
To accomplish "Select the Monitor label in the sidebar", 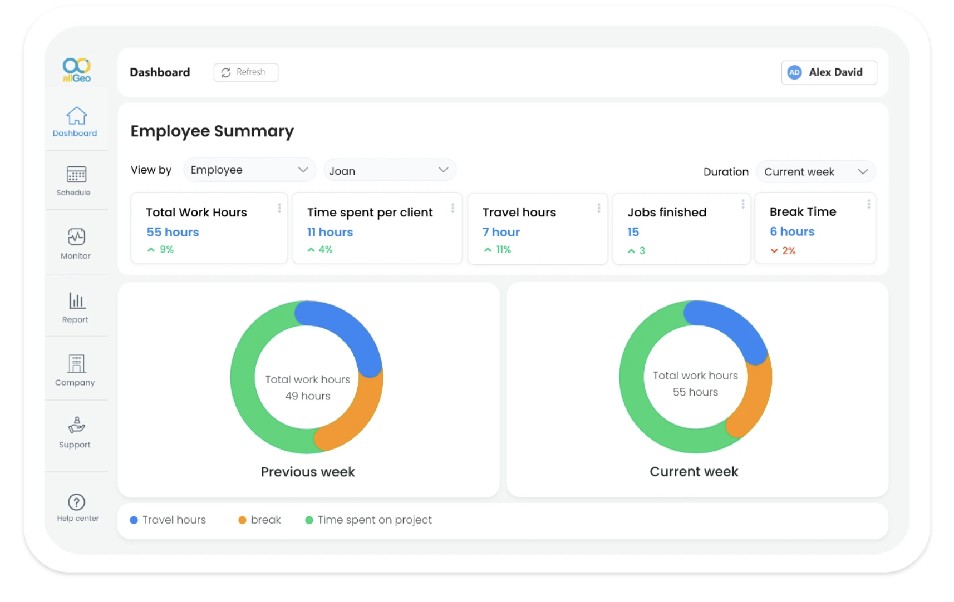I will 76,256.
